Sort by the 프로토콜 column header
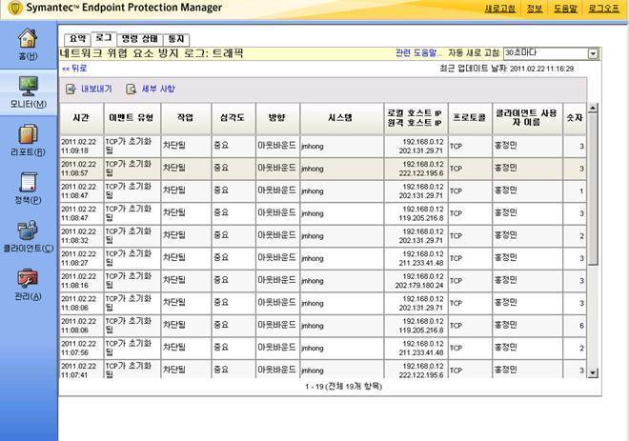Screen dimensions: 629x441 (470, 118)
